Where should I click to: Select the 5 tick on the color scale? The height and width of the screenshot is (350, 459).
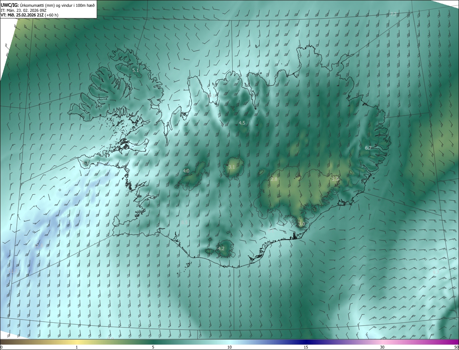click(153, 347)
